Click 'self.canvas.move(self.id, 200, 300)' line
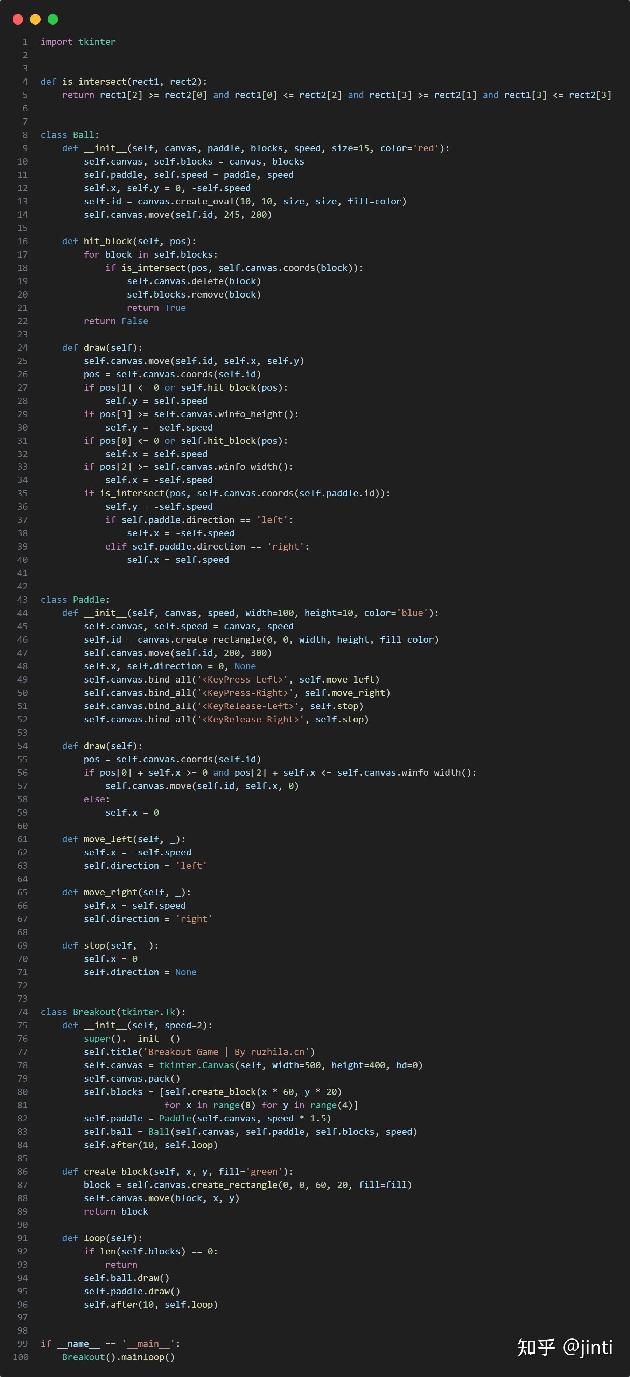 [x=178, y=653]
